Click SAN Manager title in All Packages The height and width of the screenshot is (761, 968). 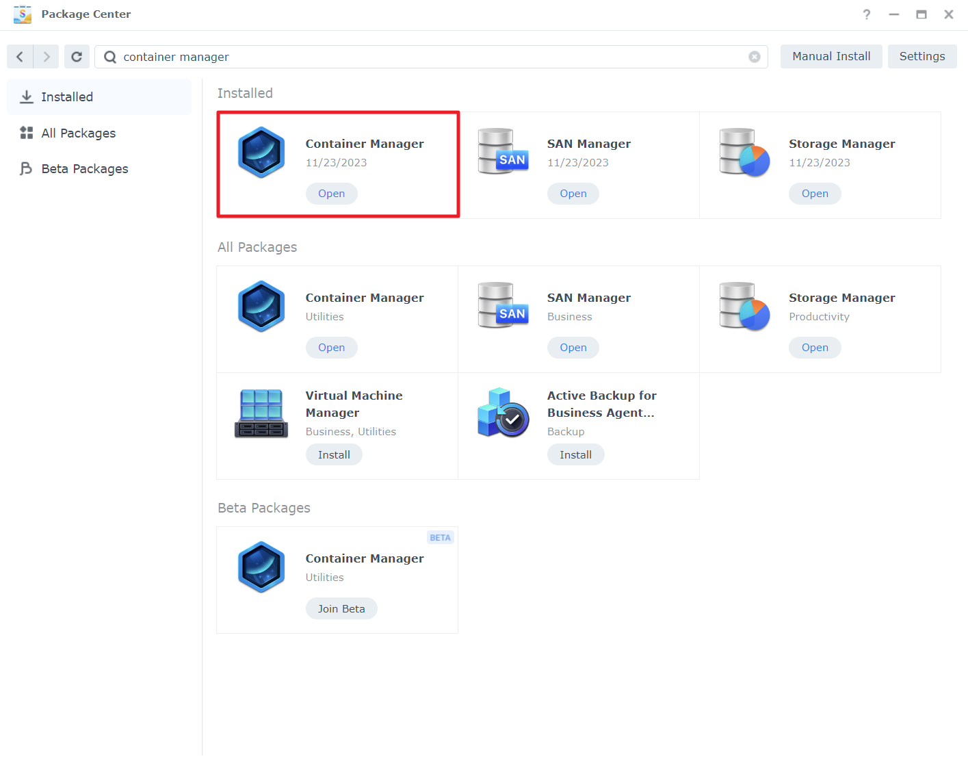pos(589,298)
